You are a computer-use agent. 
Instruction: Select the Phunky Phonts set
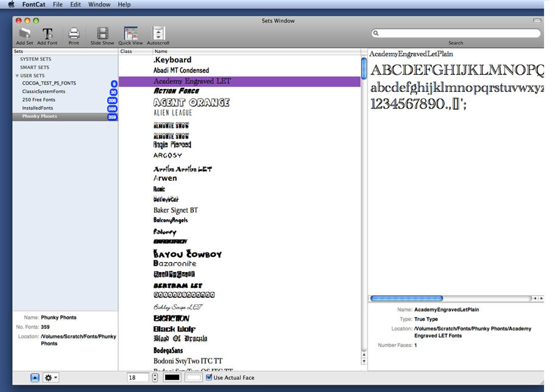[65, 116]
